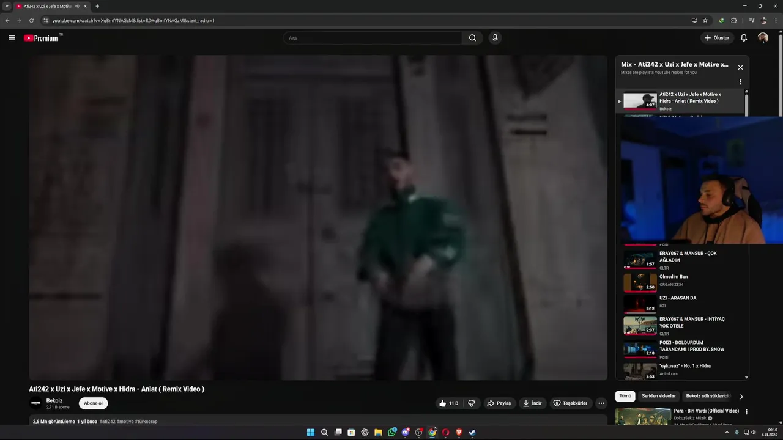
Task: Open Windows Start menu
Action: (x=311, y=432)
